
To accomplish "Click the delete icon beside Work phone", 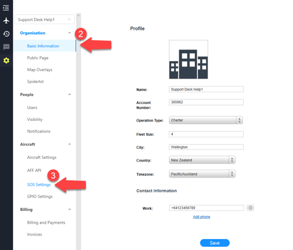I will (x=250, y=208).
